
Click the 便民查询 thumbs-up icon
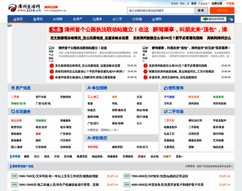[x=166, y=88]
